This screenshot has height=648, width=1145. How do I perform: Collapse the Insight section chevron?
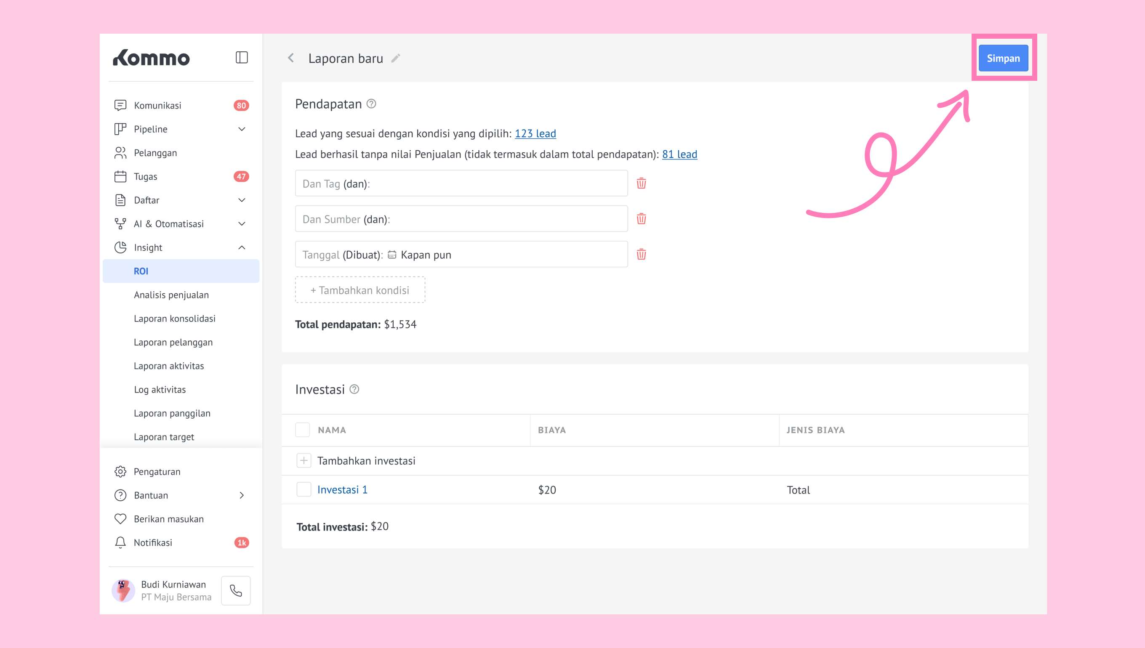[x=242, y=247]
